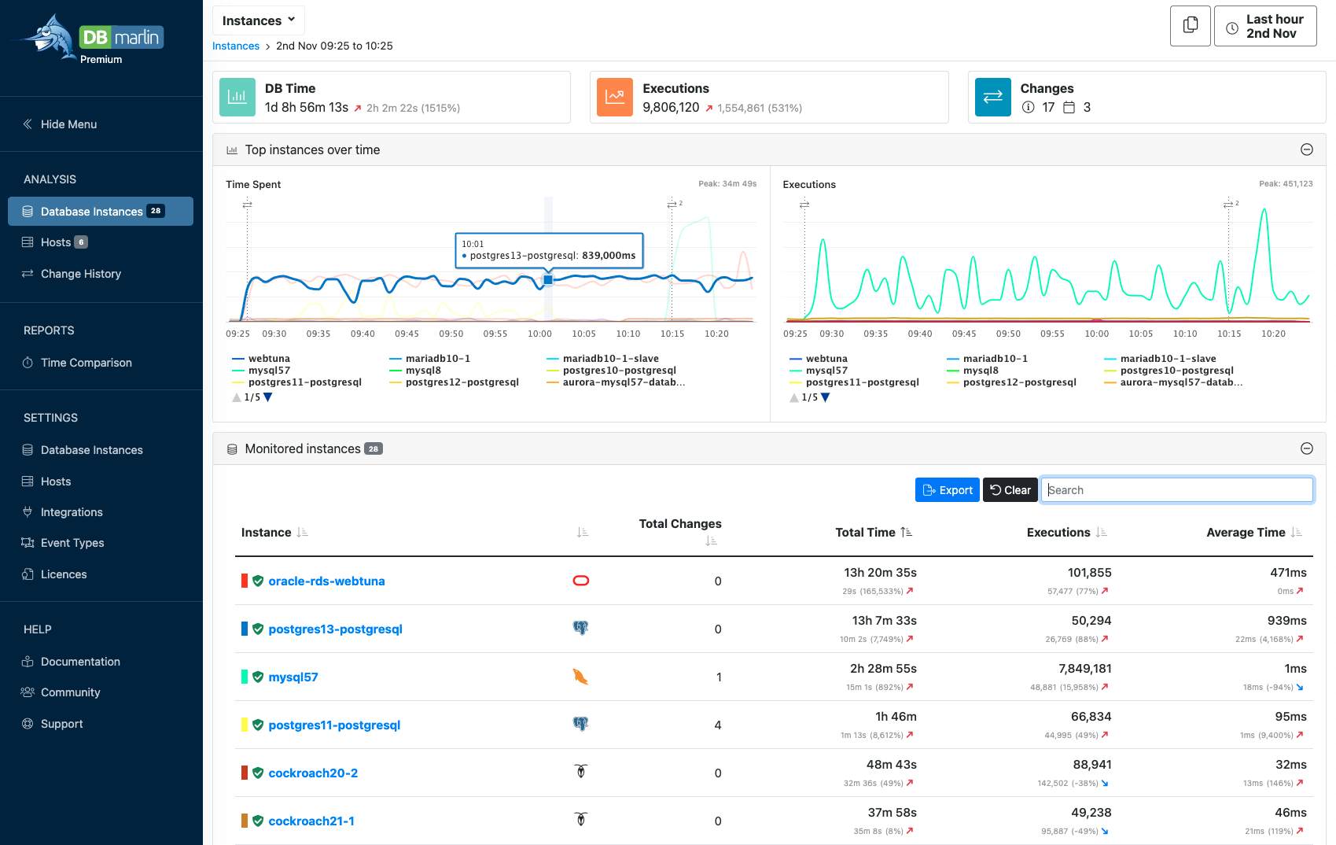Go to next Time Spent legend page
This screenshot has height=845, width=1336.
click(x=268, y=397)
